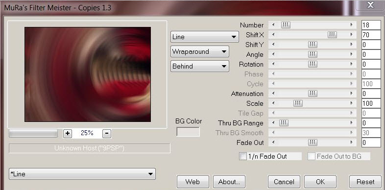Click the Shift X slider thumb

point(332,35)
